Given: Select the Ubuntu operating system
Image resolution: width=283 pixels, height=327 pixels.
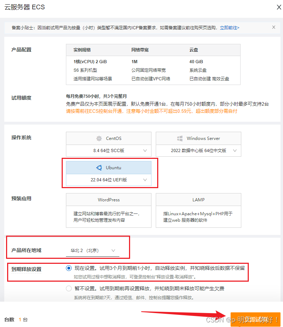Looking at the screenshot, I should [x=109, y=167].
